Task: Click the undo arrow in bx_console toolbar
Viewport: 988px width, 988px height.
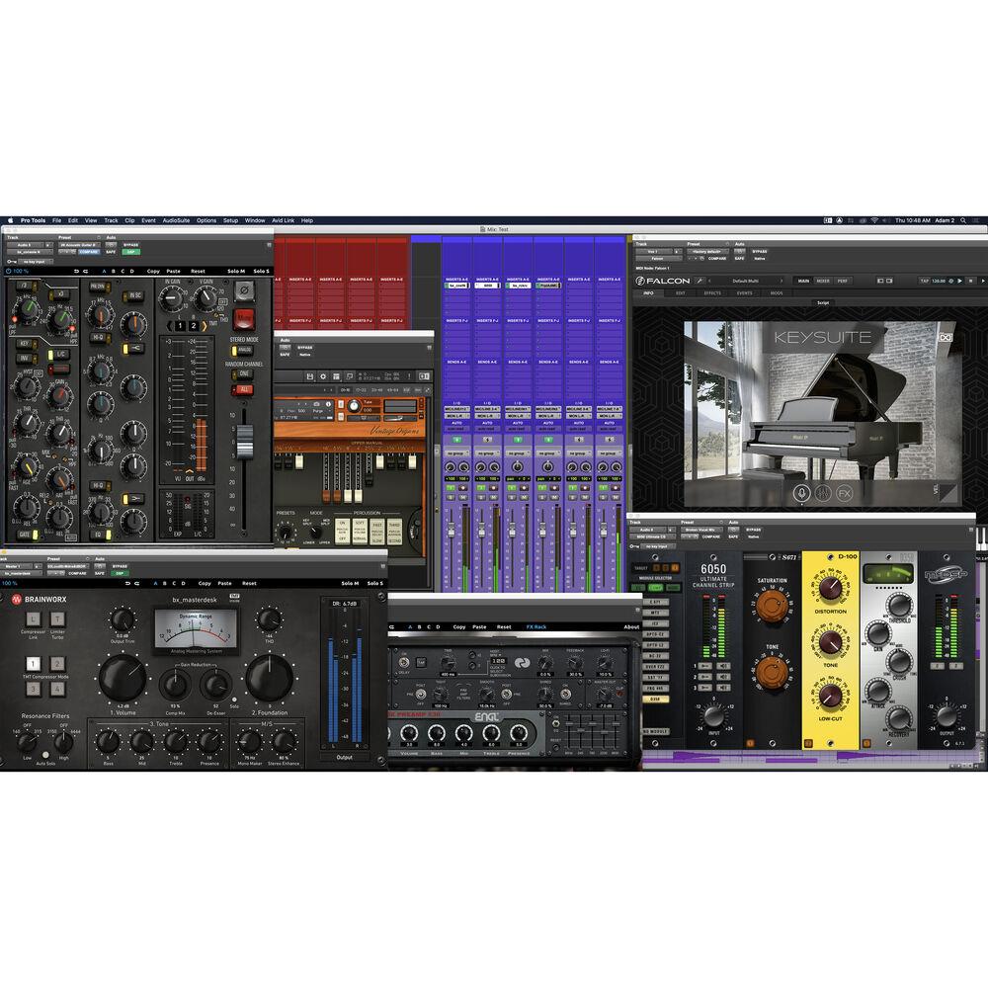Action: (x=76, y=271)
